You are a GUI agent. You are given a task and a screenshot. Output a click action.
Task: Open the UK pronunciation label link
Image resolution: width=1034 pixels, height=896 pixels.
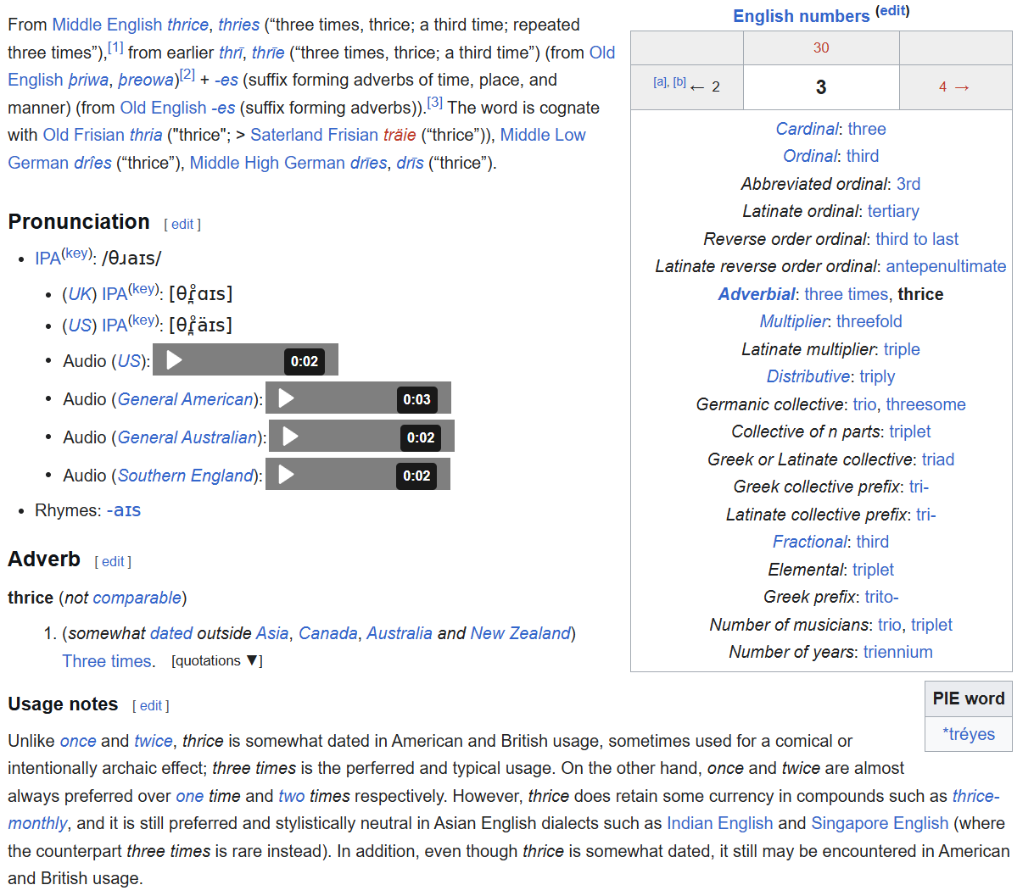coord(80,294)
